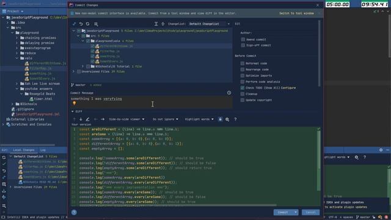Open Diff help question mark icon
391x220 pixels.
235,119
